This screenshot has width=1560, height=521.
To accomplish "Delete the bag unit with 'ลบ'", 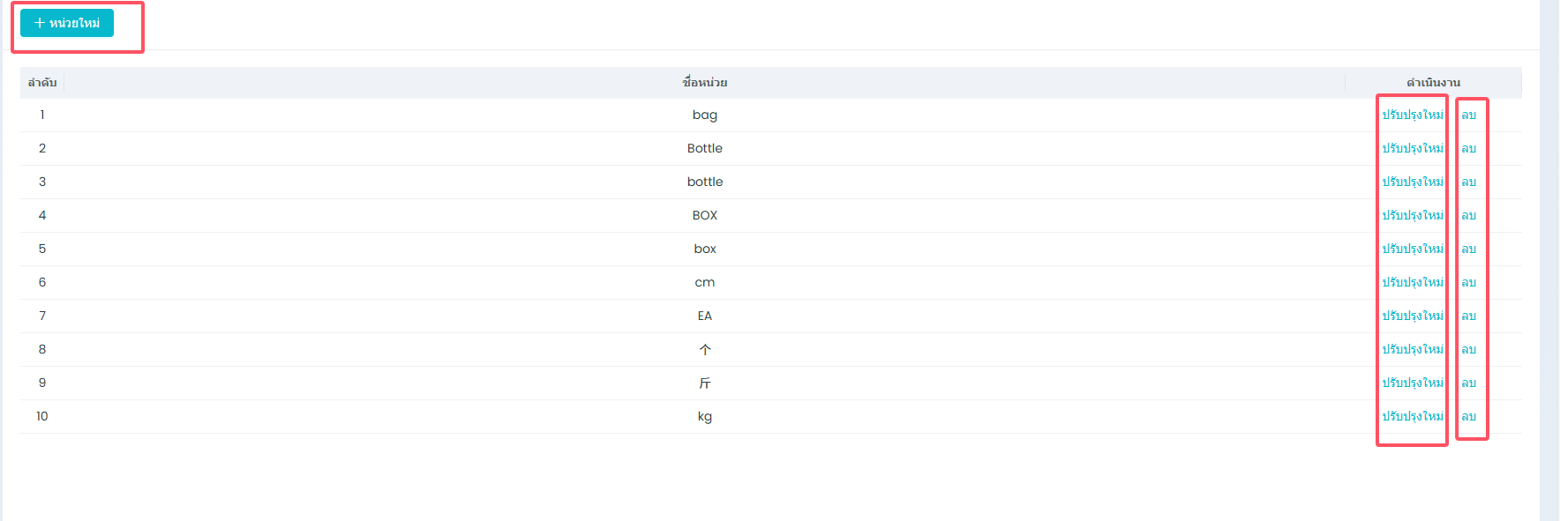I will pos(1468,115).
